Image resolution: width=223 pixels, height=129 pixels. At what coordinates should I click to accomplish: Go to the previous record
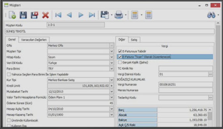69,15
